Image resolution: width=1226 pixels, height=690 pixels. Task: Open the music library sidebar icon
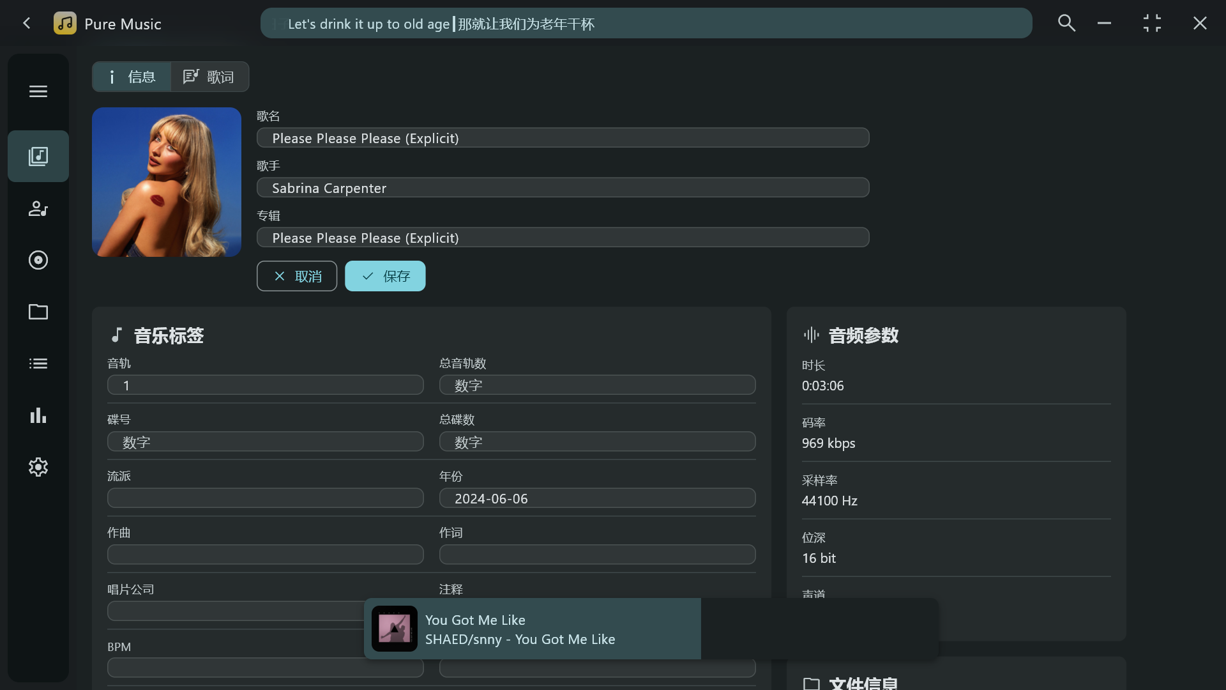(38, 157)
